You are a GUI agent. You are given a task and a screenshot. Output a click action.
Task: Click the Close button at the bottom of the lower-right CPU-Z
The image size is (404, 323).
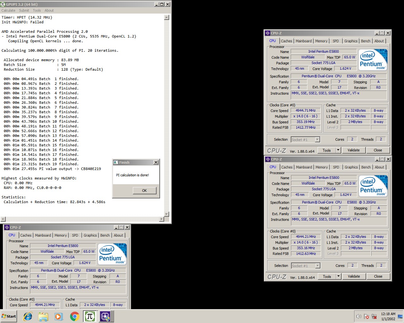click(378, 276)
